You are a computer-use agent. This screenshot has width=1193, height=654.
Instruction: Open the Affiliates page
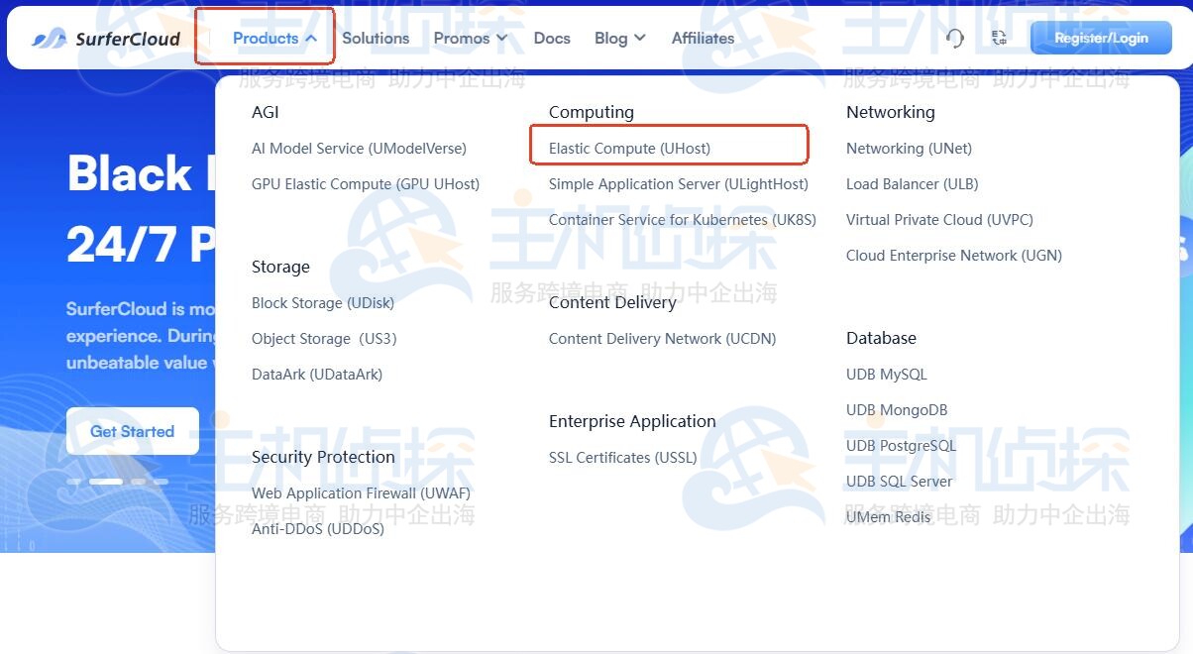point(703,38)
